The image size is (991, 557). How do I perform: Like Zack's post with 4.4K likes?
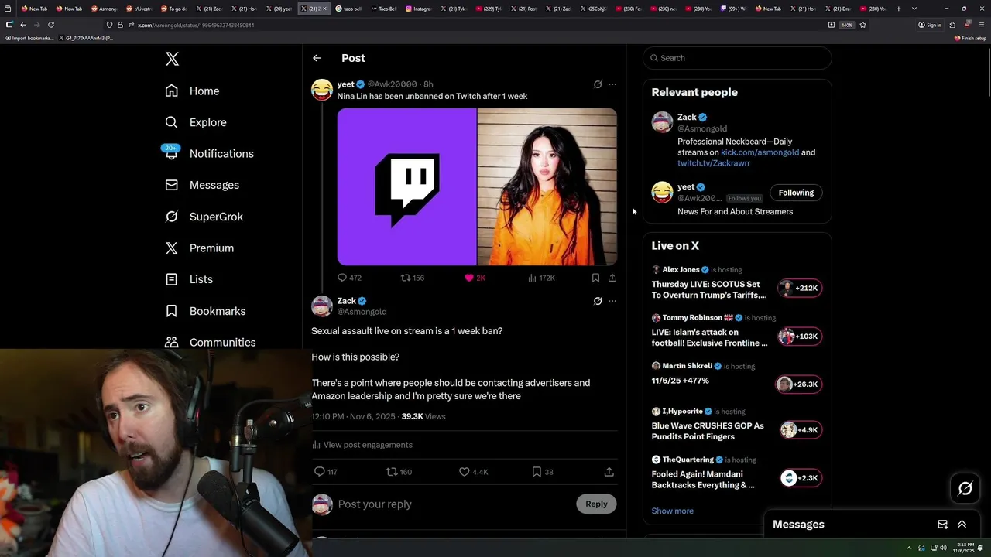coord(473,472)
